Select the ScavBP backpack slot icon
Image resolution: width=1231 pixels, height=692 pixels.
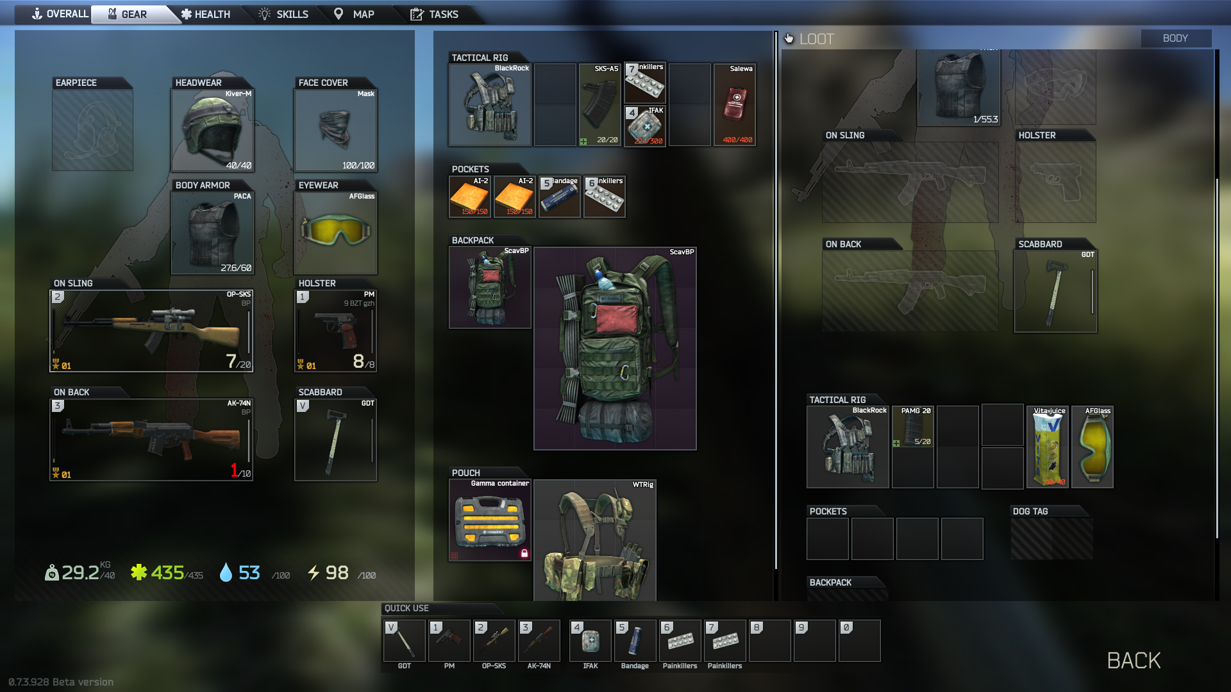point(490,287)
